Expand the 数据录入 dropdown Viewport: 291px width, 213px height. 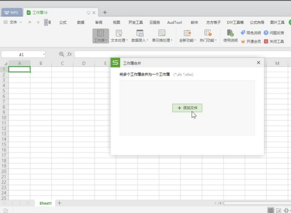[140, 41]
